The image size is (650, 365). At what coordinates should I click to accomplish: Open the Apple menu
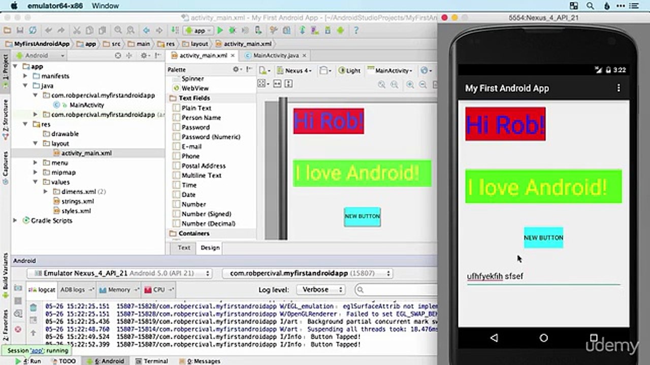[14, 6]
